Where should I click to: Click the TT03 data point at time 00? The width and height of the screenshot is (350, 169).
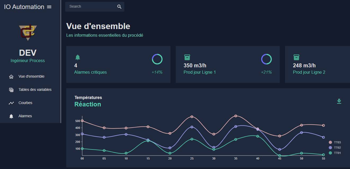click(x=82, y=121)
